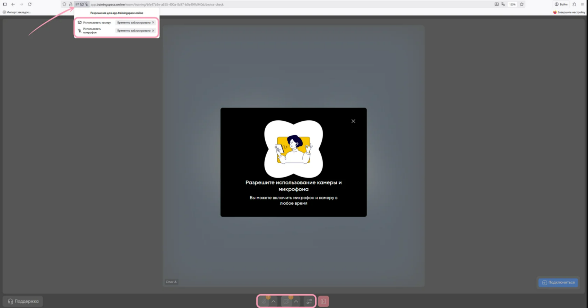Reload the page
Image resolution: width=588 pixels, height=308 pixels.
[x=30, y=4]
